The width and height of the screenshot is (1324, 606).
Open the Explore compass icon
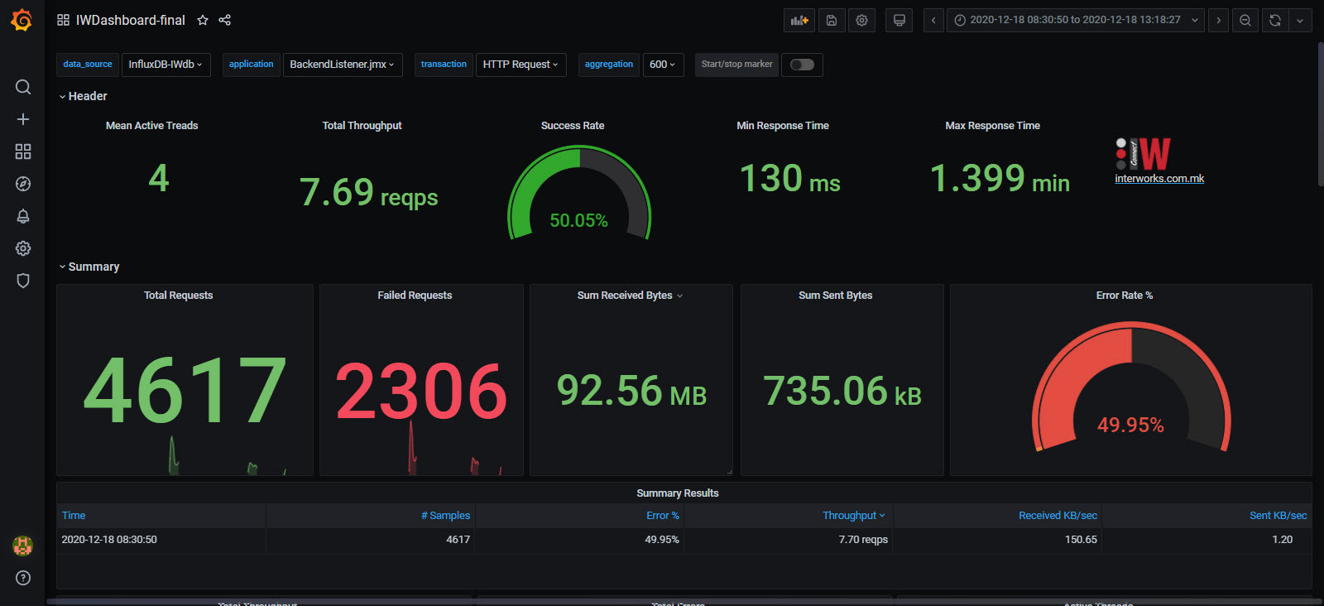click(23, 184)
